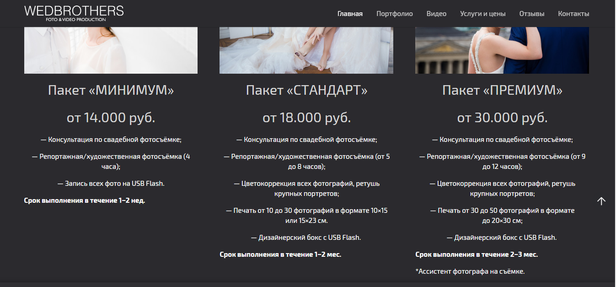This screenshot has width=616, height=287.
Task: Click the price от 14.000 руб.
Action: [x=111, y=118]
